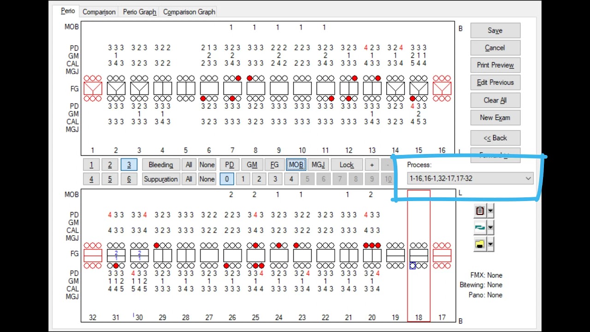Toggle MGJ mode button
This screenshot has height=332, width=590.
pos(318,165)
